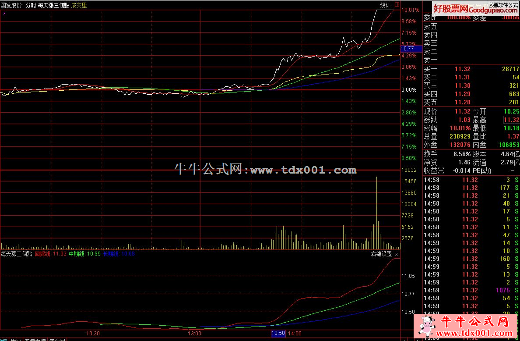Click the boxed 最高 price 11.32
Screen dimensions: 520x341
click(511, 120)
